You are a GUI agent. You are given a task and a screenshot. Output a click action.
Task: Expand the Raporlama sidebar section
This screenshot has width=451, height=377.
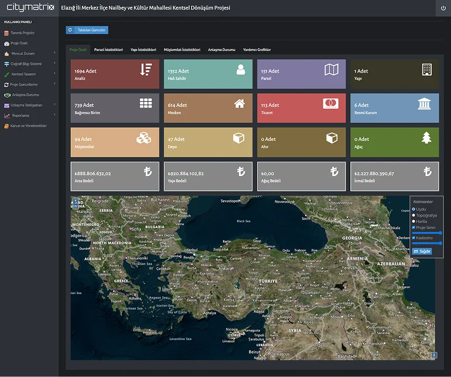click(x=20, y=115)
